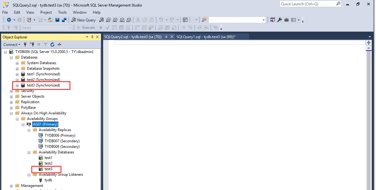Expand the test3 (Synchronized) database

click(x=17, y=86)
